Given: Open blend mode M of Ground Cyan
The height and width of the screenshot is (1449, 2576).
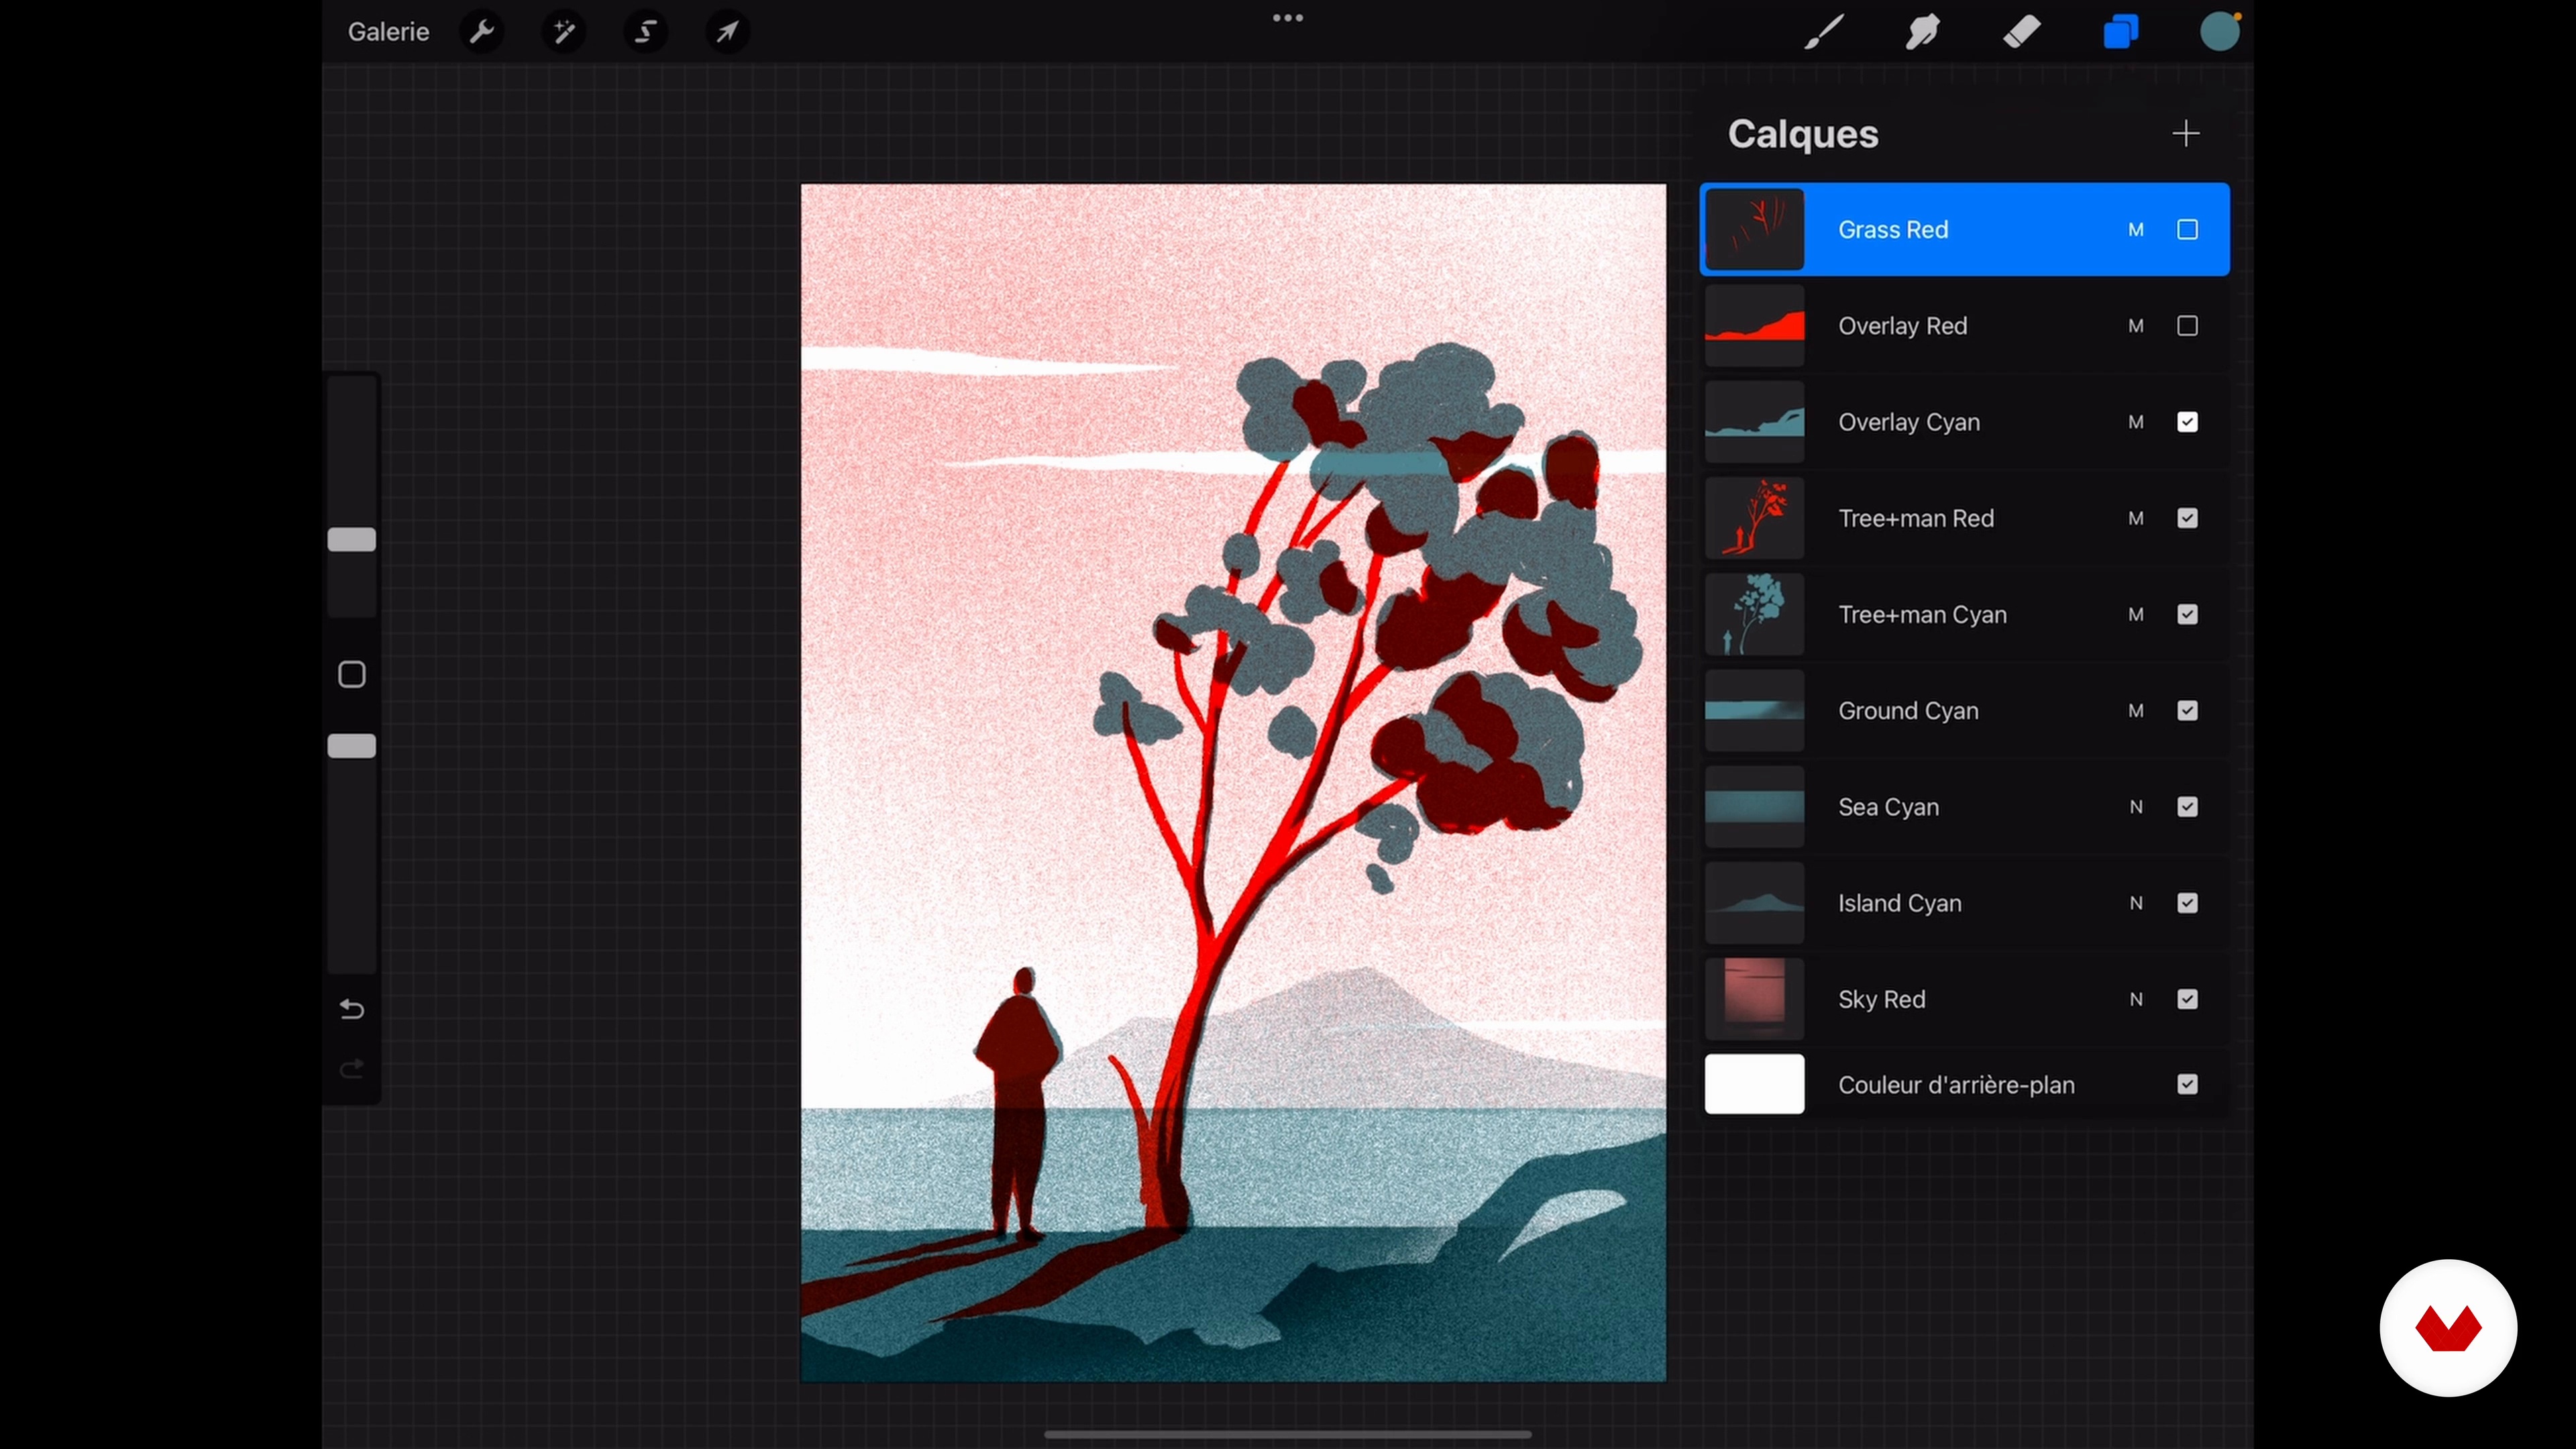Looking at the screenshot, I should coord(2136,710).
